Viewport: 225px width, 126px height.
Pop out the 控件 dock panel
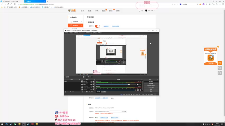coord(158,80)
